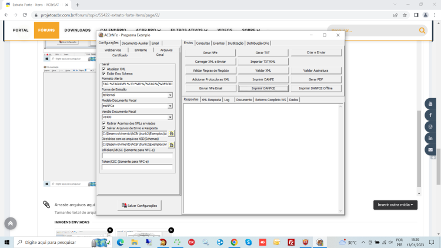Click the Gerar NFe button

tap(210, 52)
